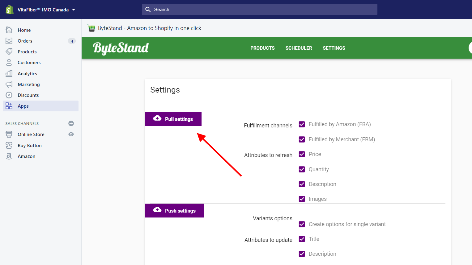This screenshot has height=265, width=472.
Task: Click the orders count badge 4
Action: (x=72, y=41)
